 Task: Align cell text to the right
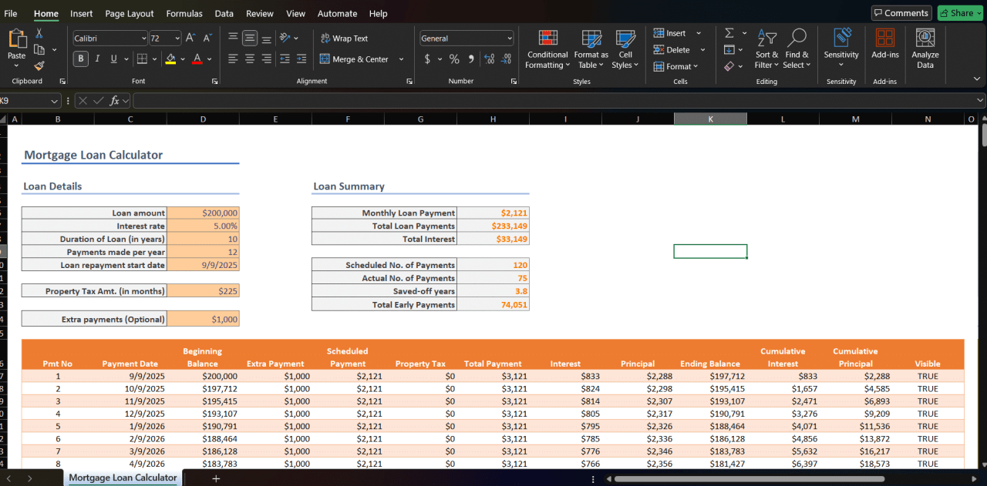click(x=267, y=59)
